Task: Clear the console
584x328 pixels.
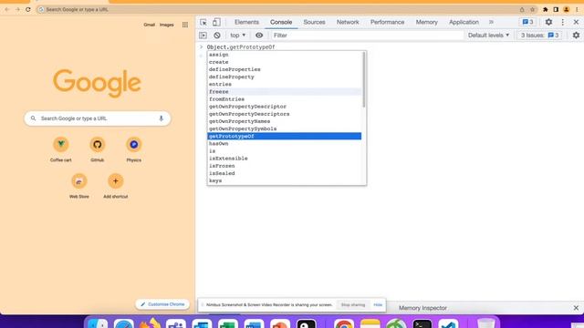Action: [x=217, y=36]
